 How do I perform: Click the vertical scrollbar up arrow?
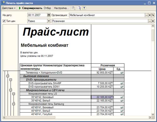click(153, 26)
